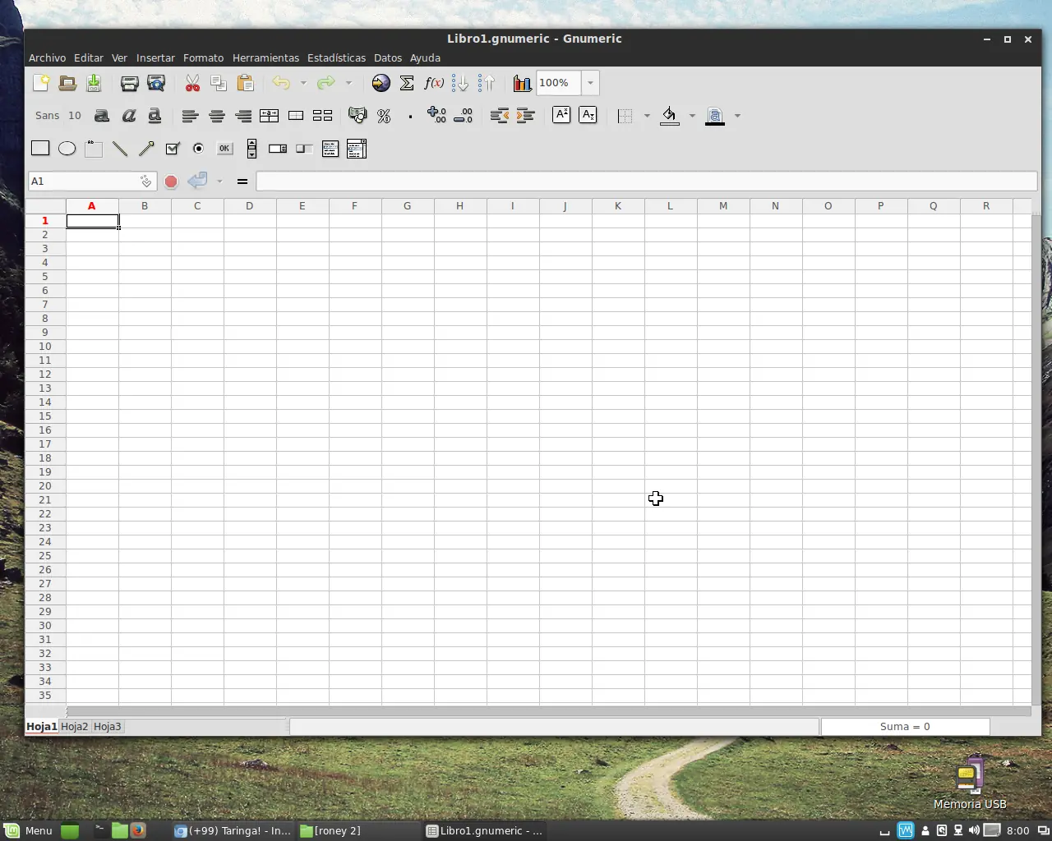Apply italic formatting
This screenshot has height=841, width=1052.
128,116
